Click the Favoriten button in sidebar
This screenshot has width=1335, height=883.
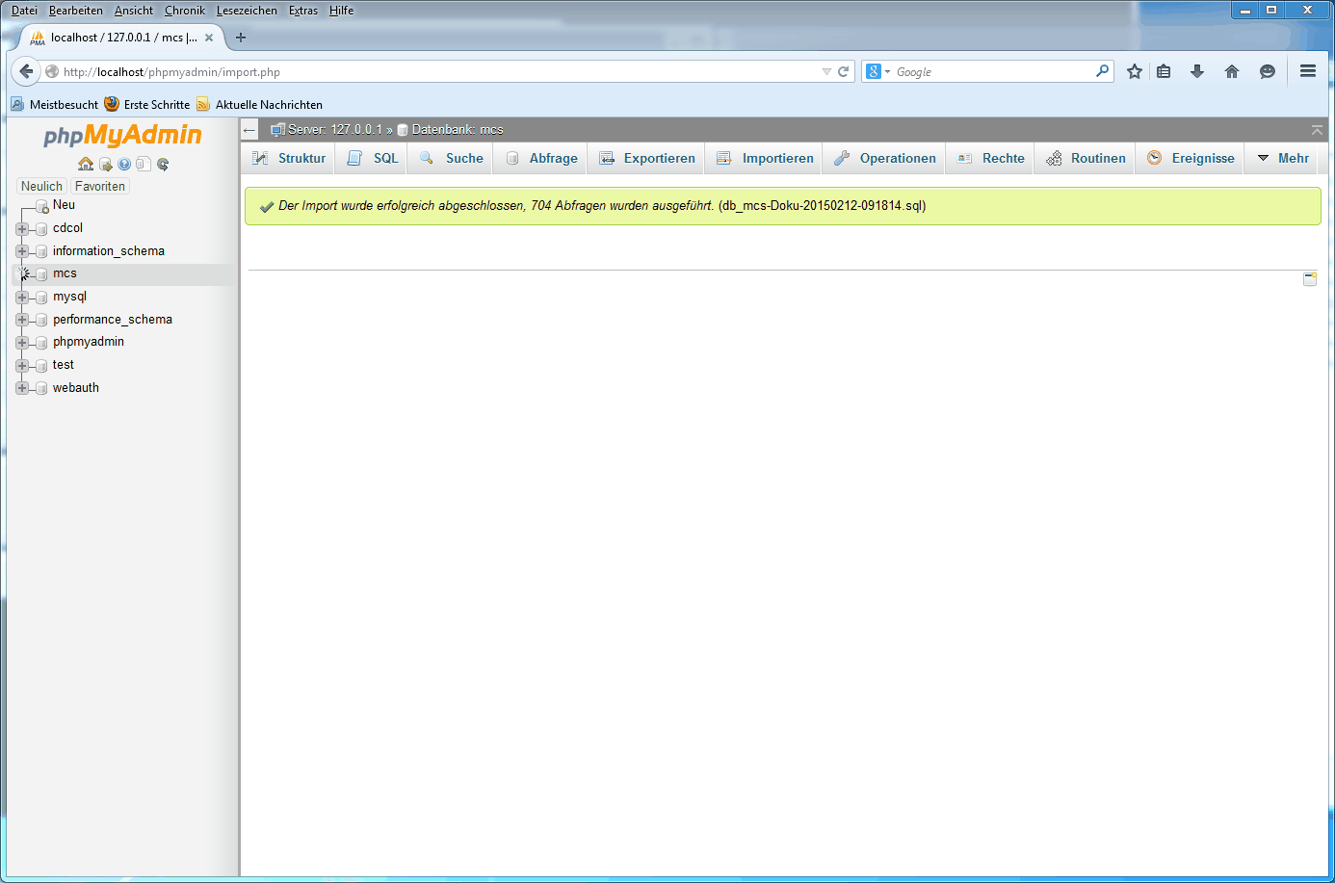click(x=100, y=186)
